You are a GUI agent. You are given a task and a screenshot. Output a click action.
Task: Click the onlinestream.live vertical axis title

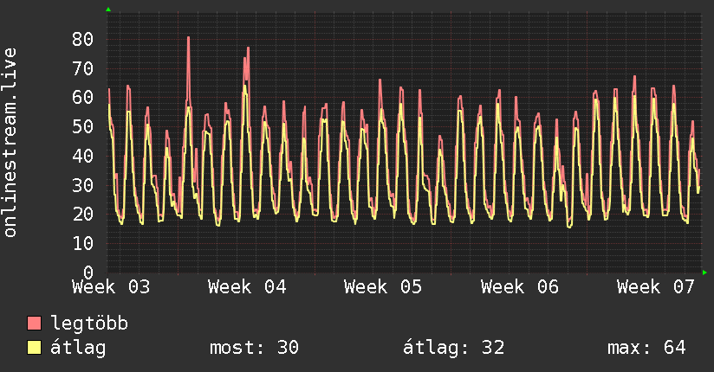point(10,143)
